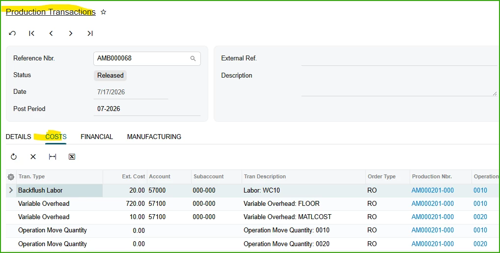Open the FINANCIAL tab

tap(97, 137)
